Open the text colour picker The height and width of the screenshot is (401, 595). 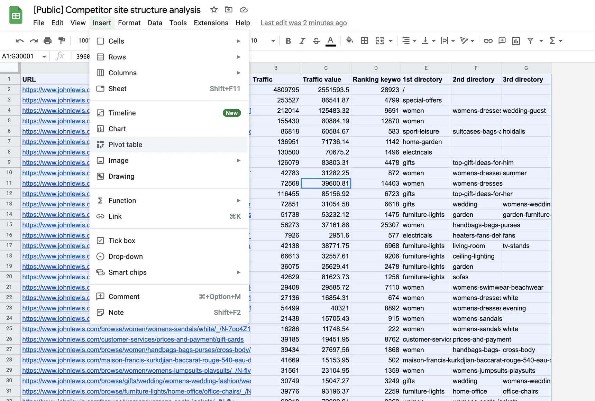click(331, 41)
